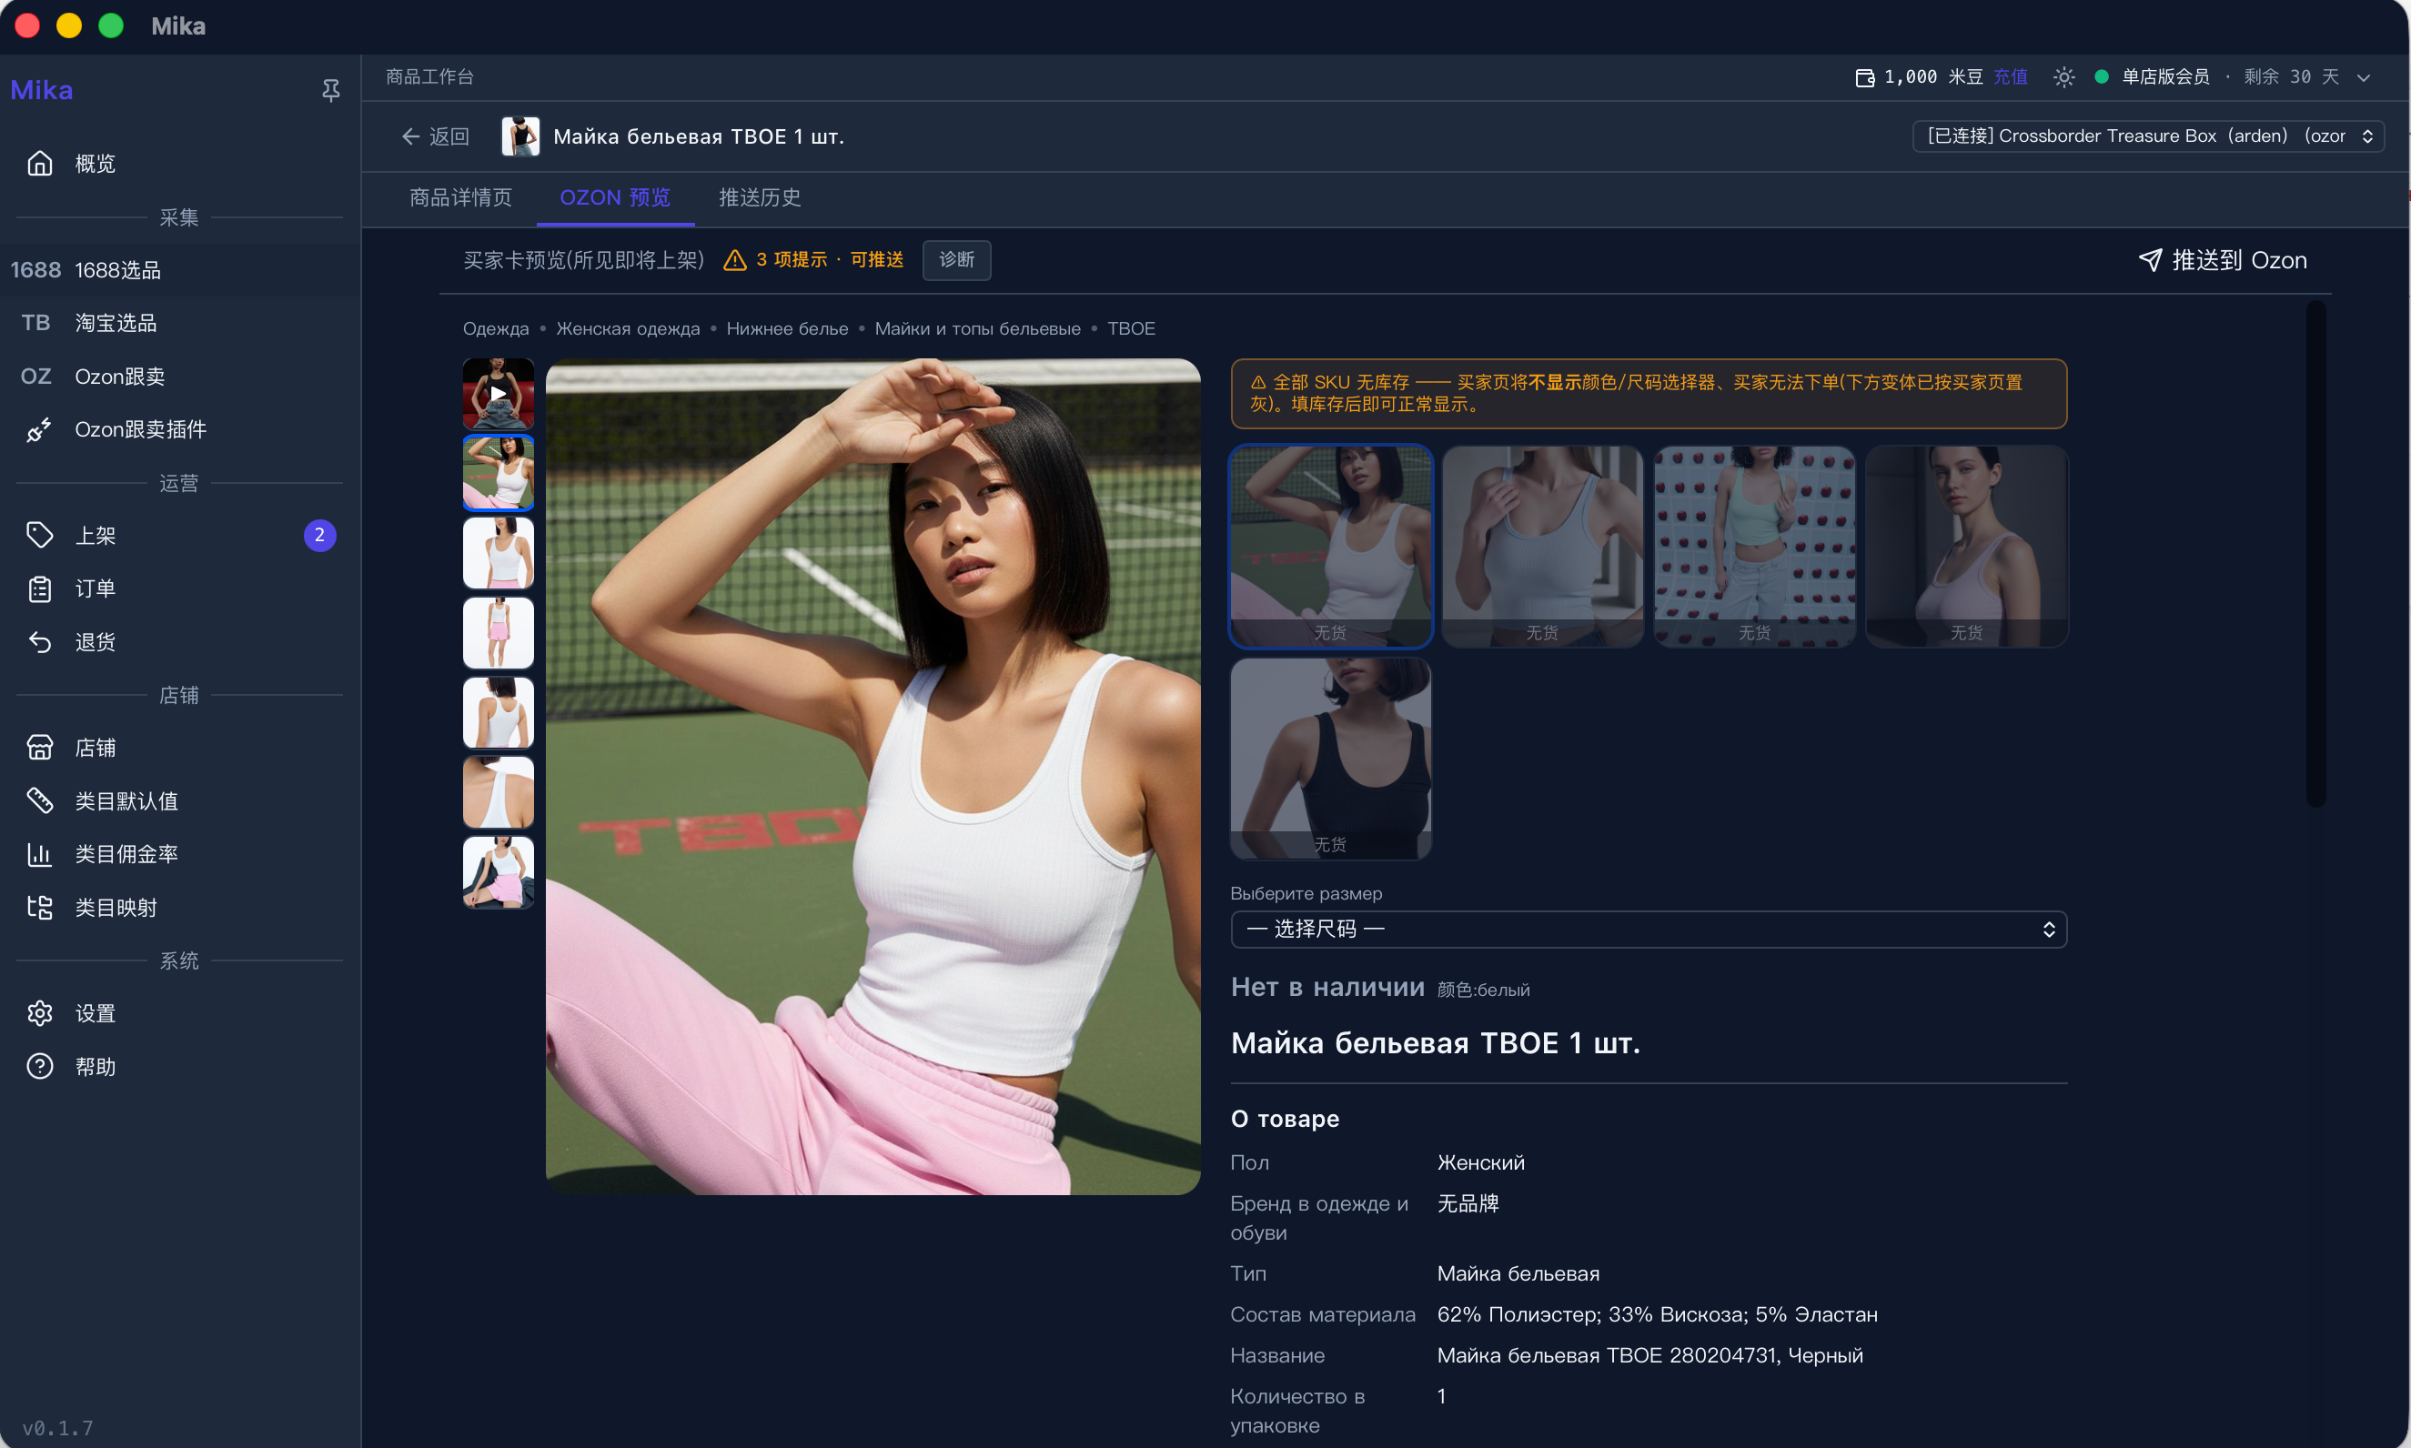
Task: Click the 商品工作台 breadcrumb title
Action: coord(429,77)
